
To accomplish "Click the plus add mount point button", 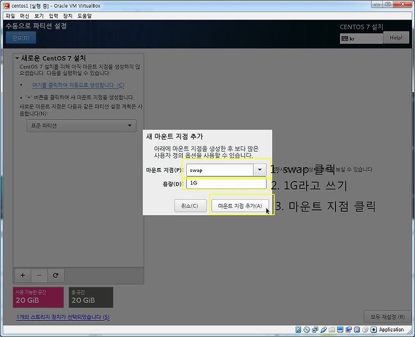I will coord(22,275).
